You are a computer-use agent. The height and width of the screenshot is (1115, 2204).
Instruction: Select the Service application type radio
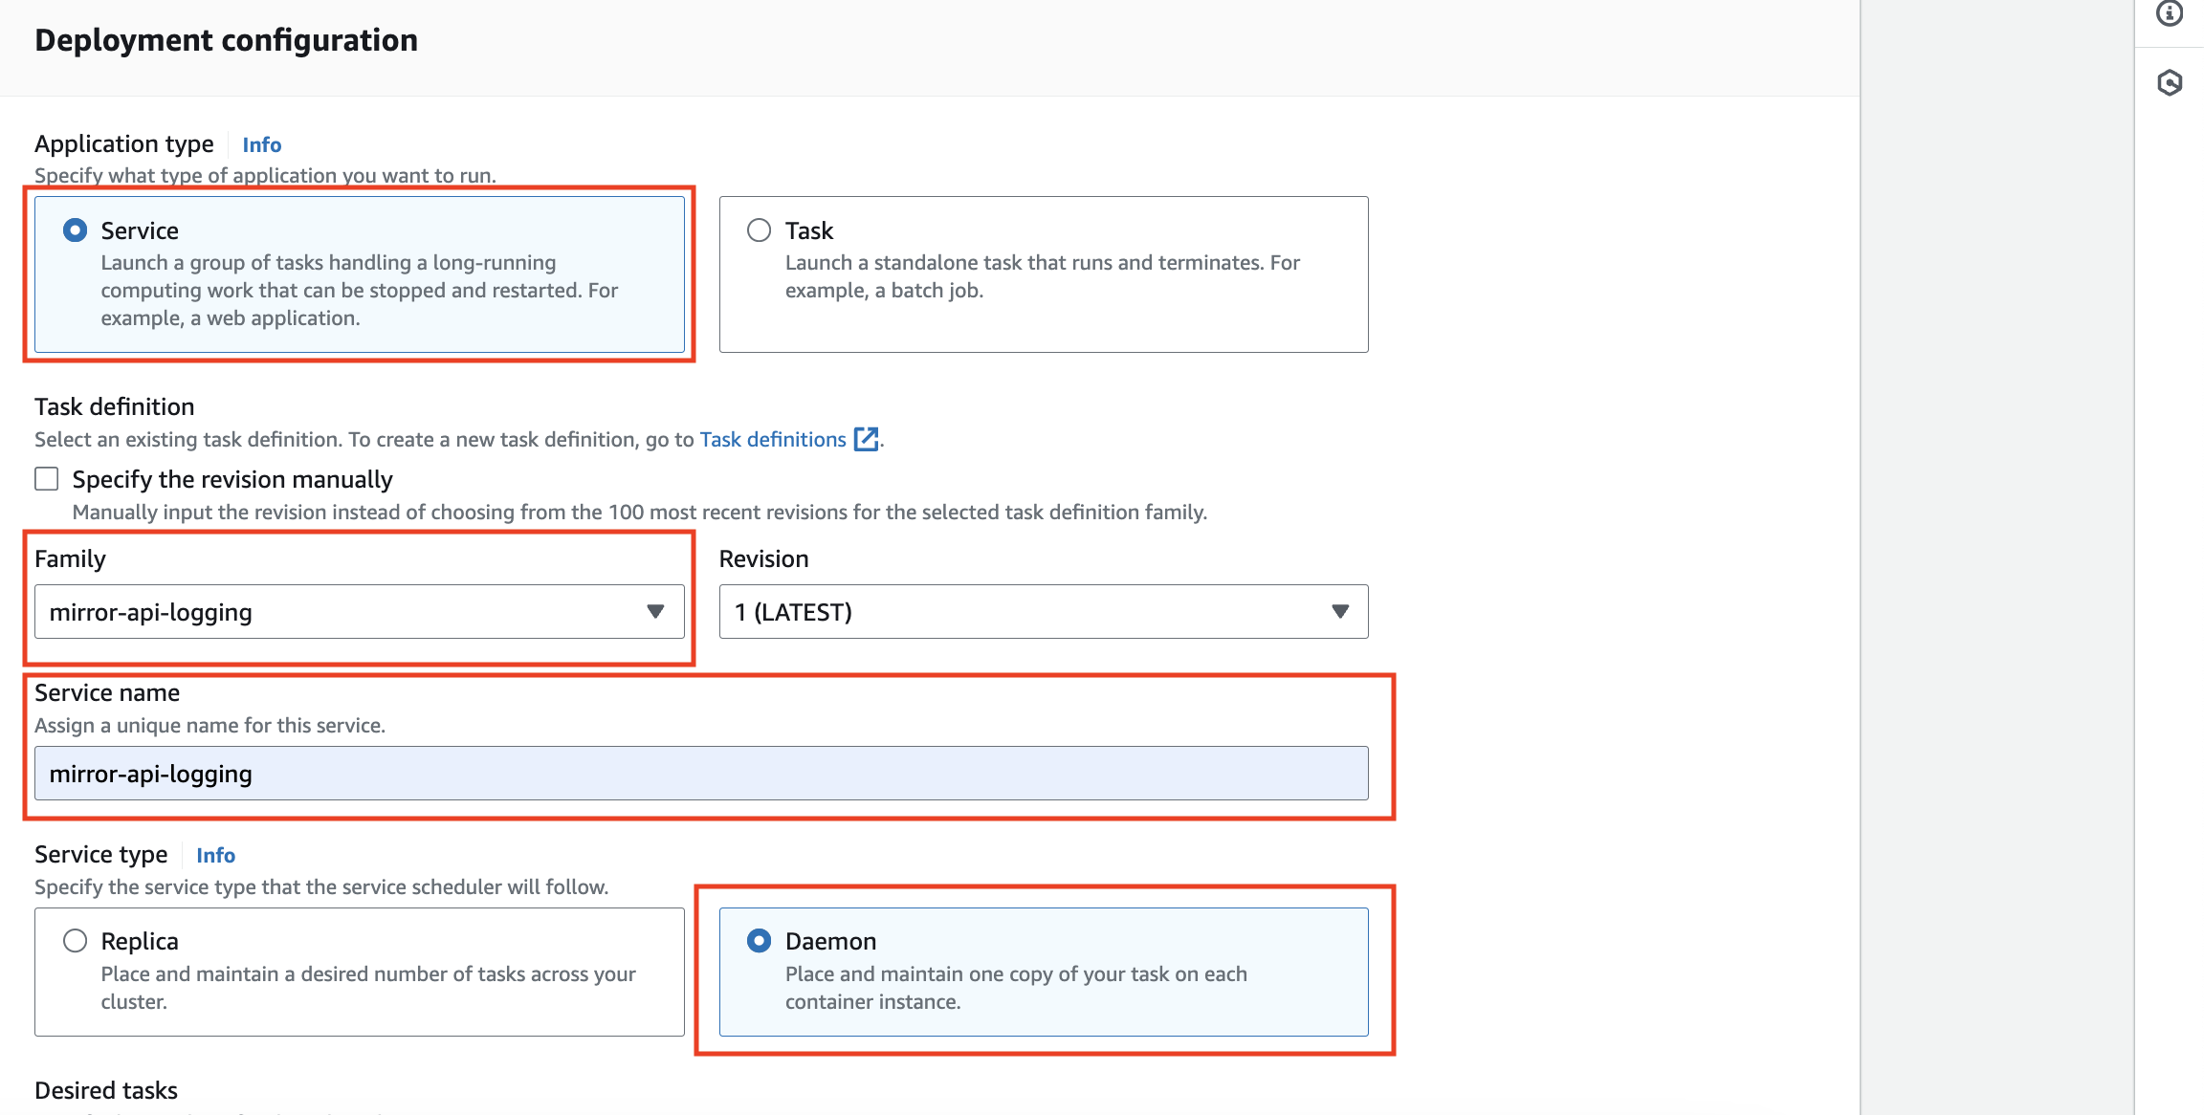[x=75, y=230]
